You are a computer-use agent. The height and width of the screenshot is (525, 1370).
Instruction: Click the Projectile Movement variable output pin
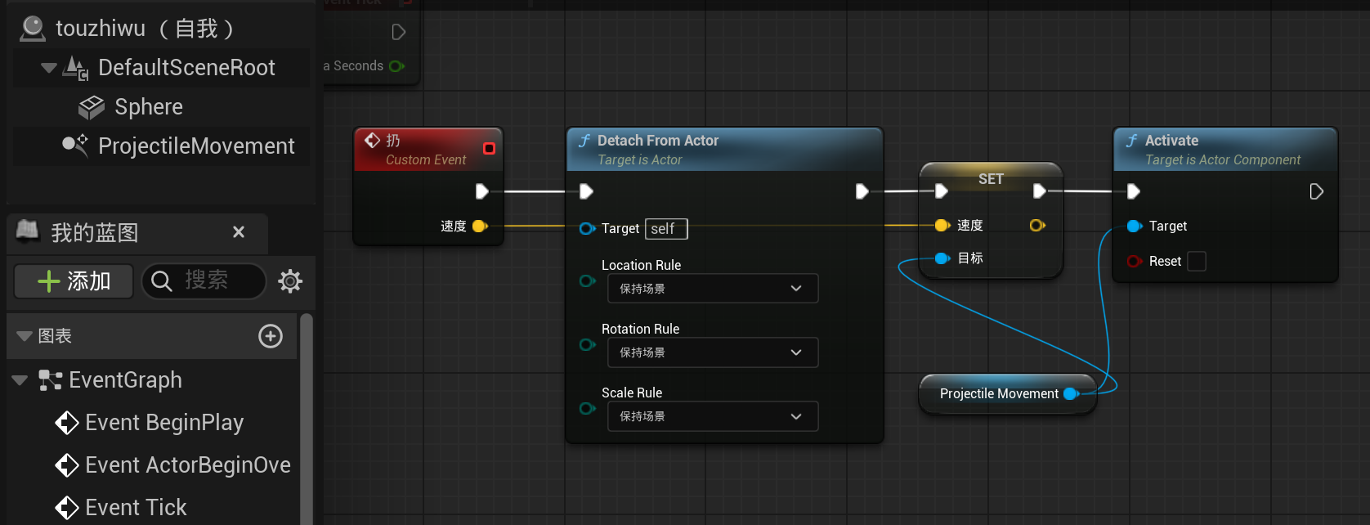1071,393
